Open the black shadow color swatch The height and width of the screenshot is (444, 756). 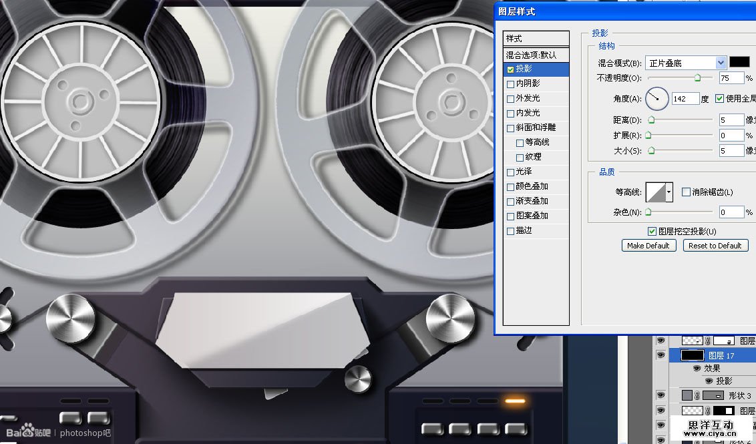[739, 61]
